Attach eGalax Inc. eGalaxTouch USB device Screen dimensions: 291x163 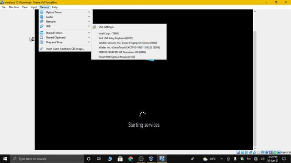point(129,48)
